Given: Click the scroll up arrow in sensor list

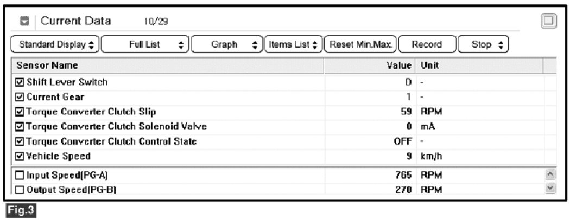Looking at the screenshot, I should click(x=550, y=174).
